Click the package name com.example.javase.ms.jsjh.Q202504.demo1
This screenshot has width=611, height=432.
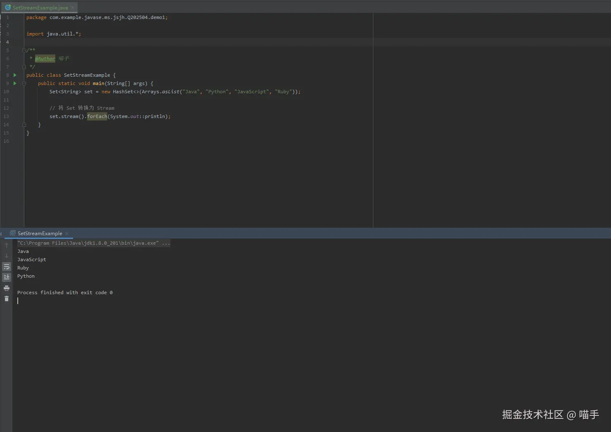pos(107,17)
